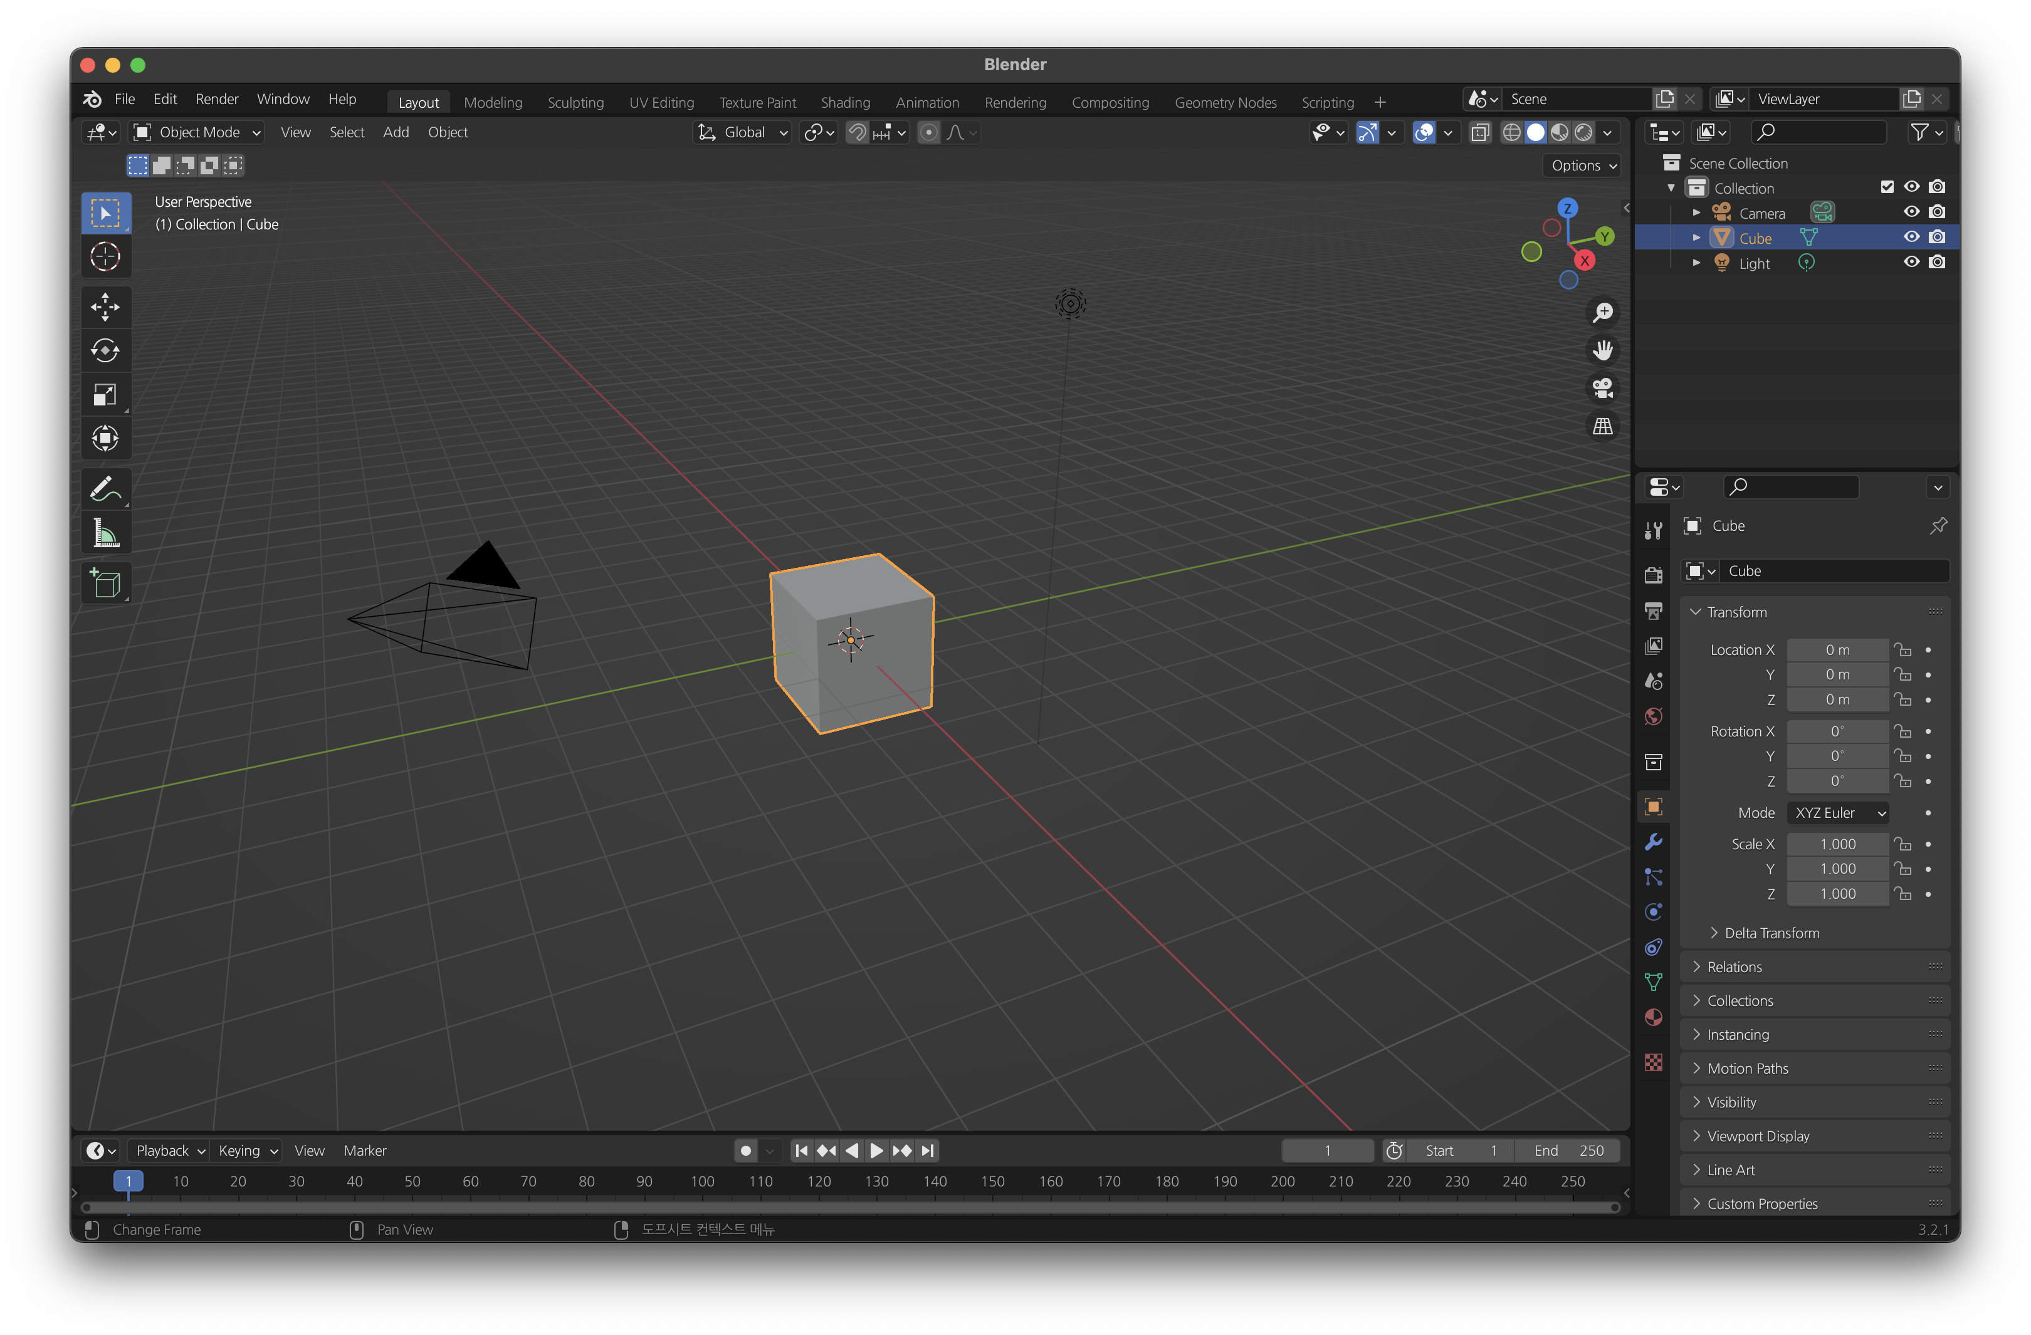
Task: Activate the Annotate pencil tool
Action: [x=105, y=489]
